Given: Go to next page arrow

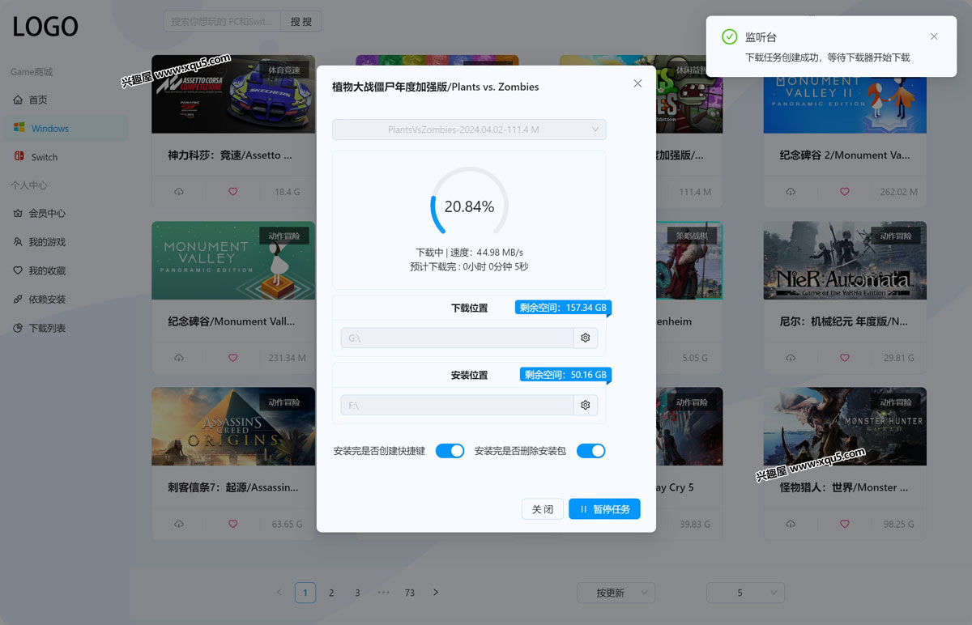Looking at the screenshot, I should click(436, 593).
